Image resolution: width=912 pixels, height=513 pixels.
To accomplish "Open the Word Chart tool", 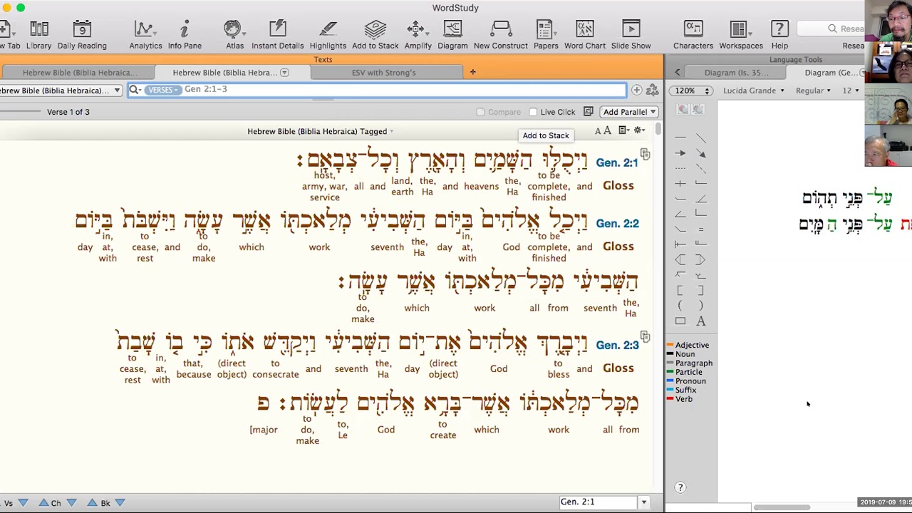I will pyautogui.click(x=584, y=34).
